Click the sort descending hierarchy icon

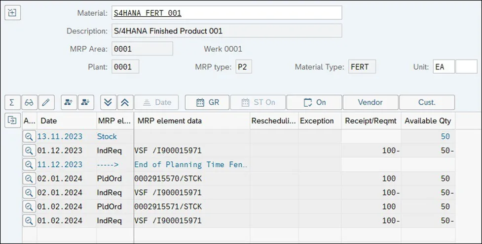click(x=85, y=102)
